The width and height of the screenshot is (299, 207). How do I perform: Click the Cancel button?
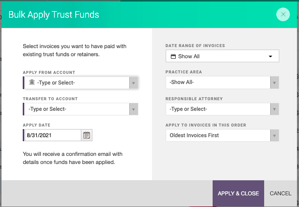coord(280,193)
